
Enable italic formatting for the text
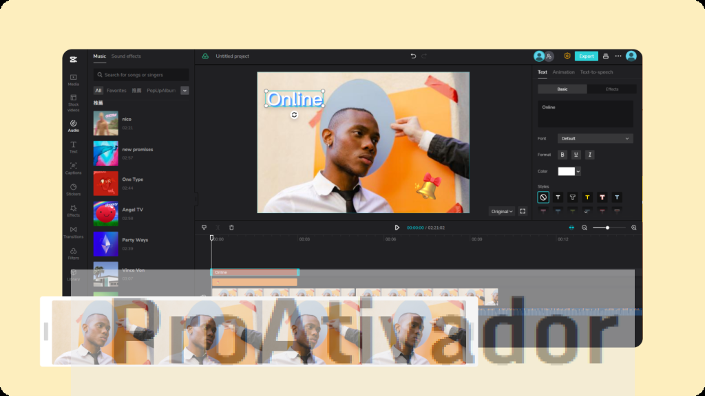[590, 155]
